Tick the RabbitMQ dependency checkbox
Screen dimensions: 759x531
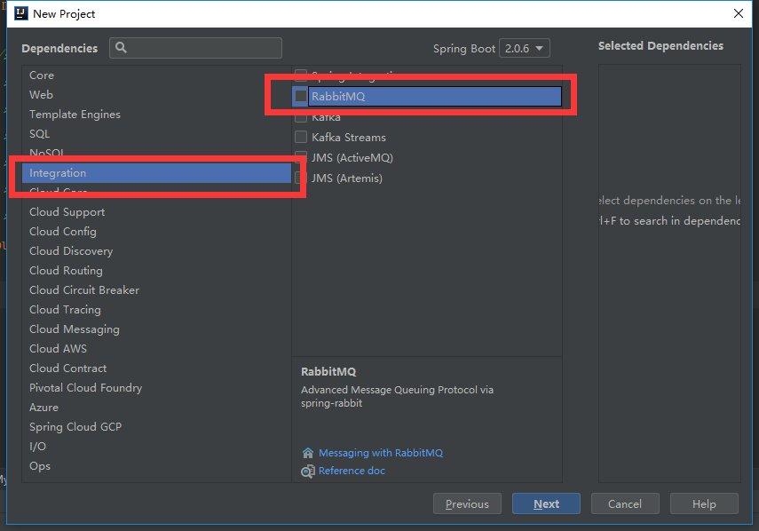click(301, 96)
